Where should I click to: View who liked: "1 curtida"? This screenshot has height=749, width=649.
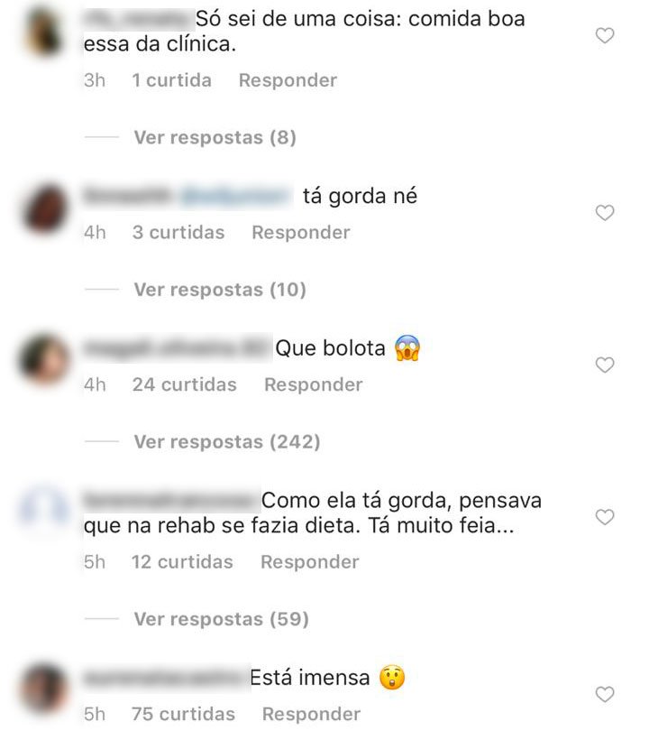172,80
